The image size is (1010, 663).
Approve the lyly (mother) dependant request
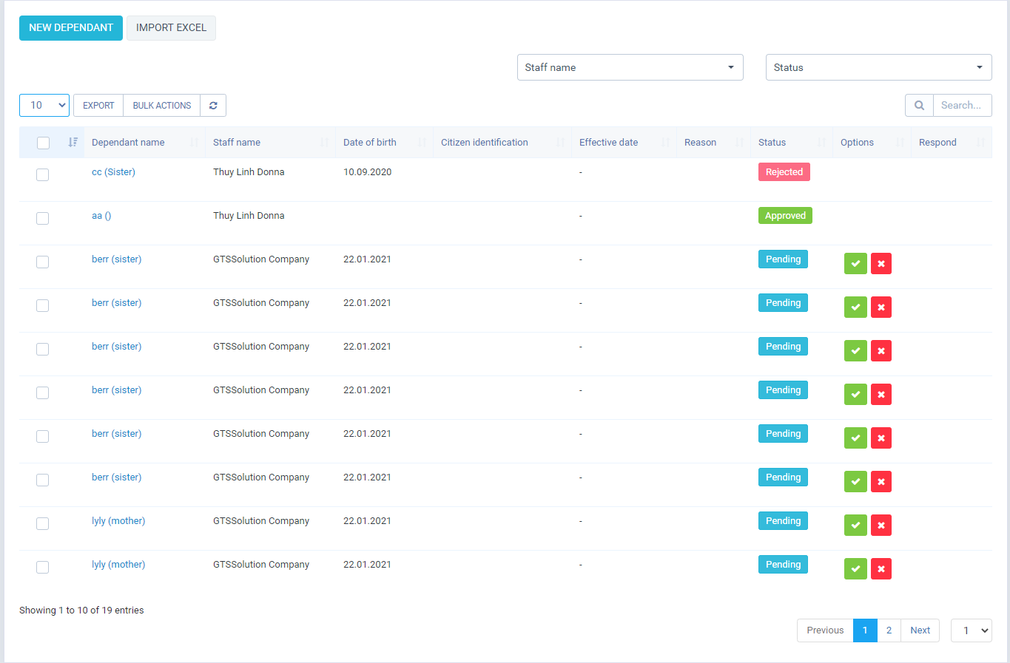855,525
